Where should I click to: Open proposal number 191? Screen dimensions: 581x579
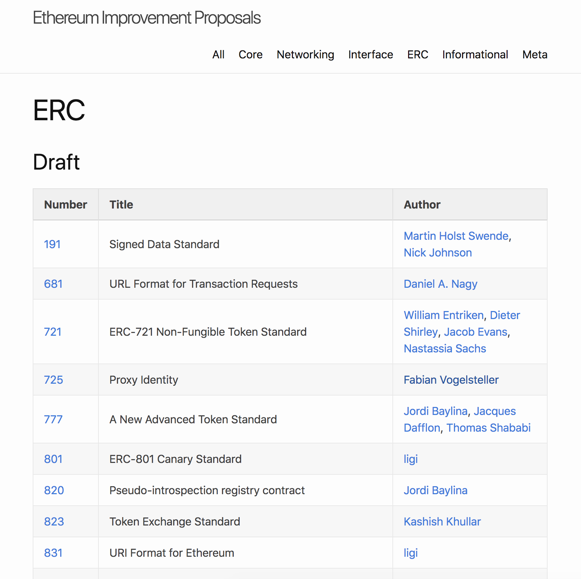(x=52, y=244)
